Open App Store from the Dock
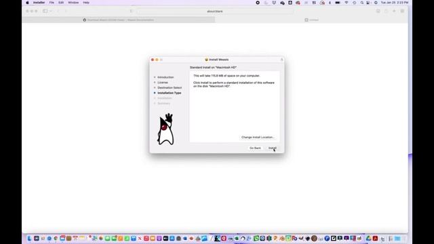The image size is (434, 244). [172, 238]
